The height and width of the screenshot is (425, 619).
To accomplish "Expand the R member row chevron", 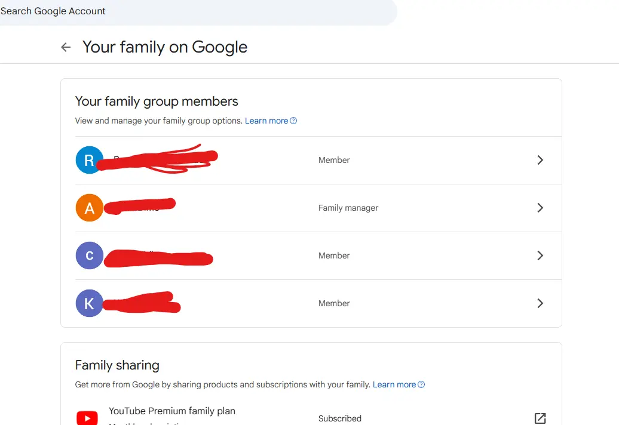I will (x=540, y=160).
